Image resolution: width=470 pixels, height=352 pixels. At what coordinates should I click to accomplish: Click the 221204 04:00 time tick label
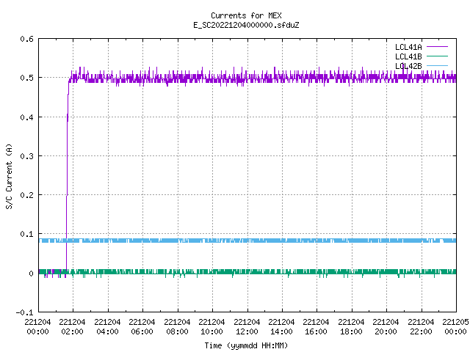click(107, 327)
